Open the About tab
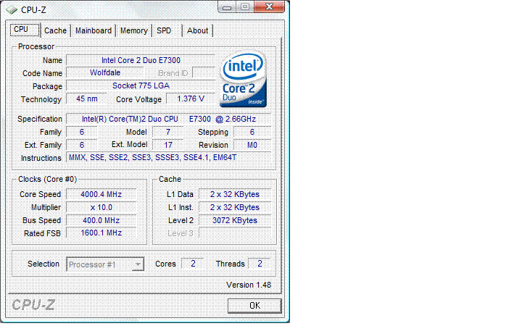The image size is (522, 326). [x=197, y=30]
